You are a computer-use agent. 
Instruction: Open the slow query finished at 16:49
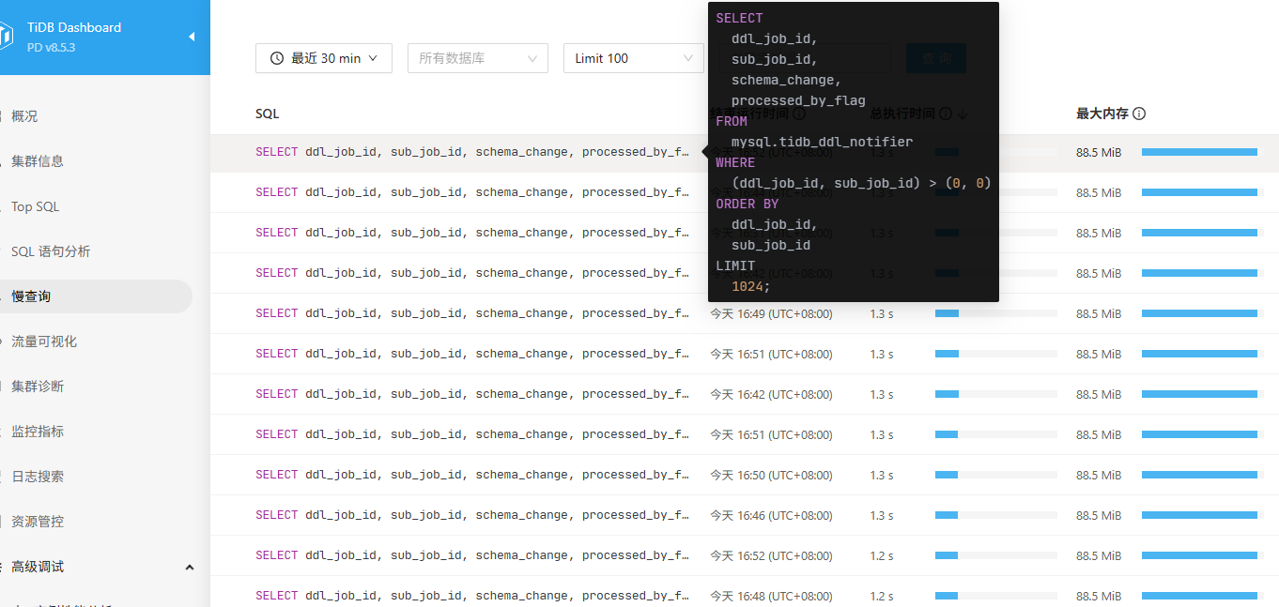coord(471,313)
